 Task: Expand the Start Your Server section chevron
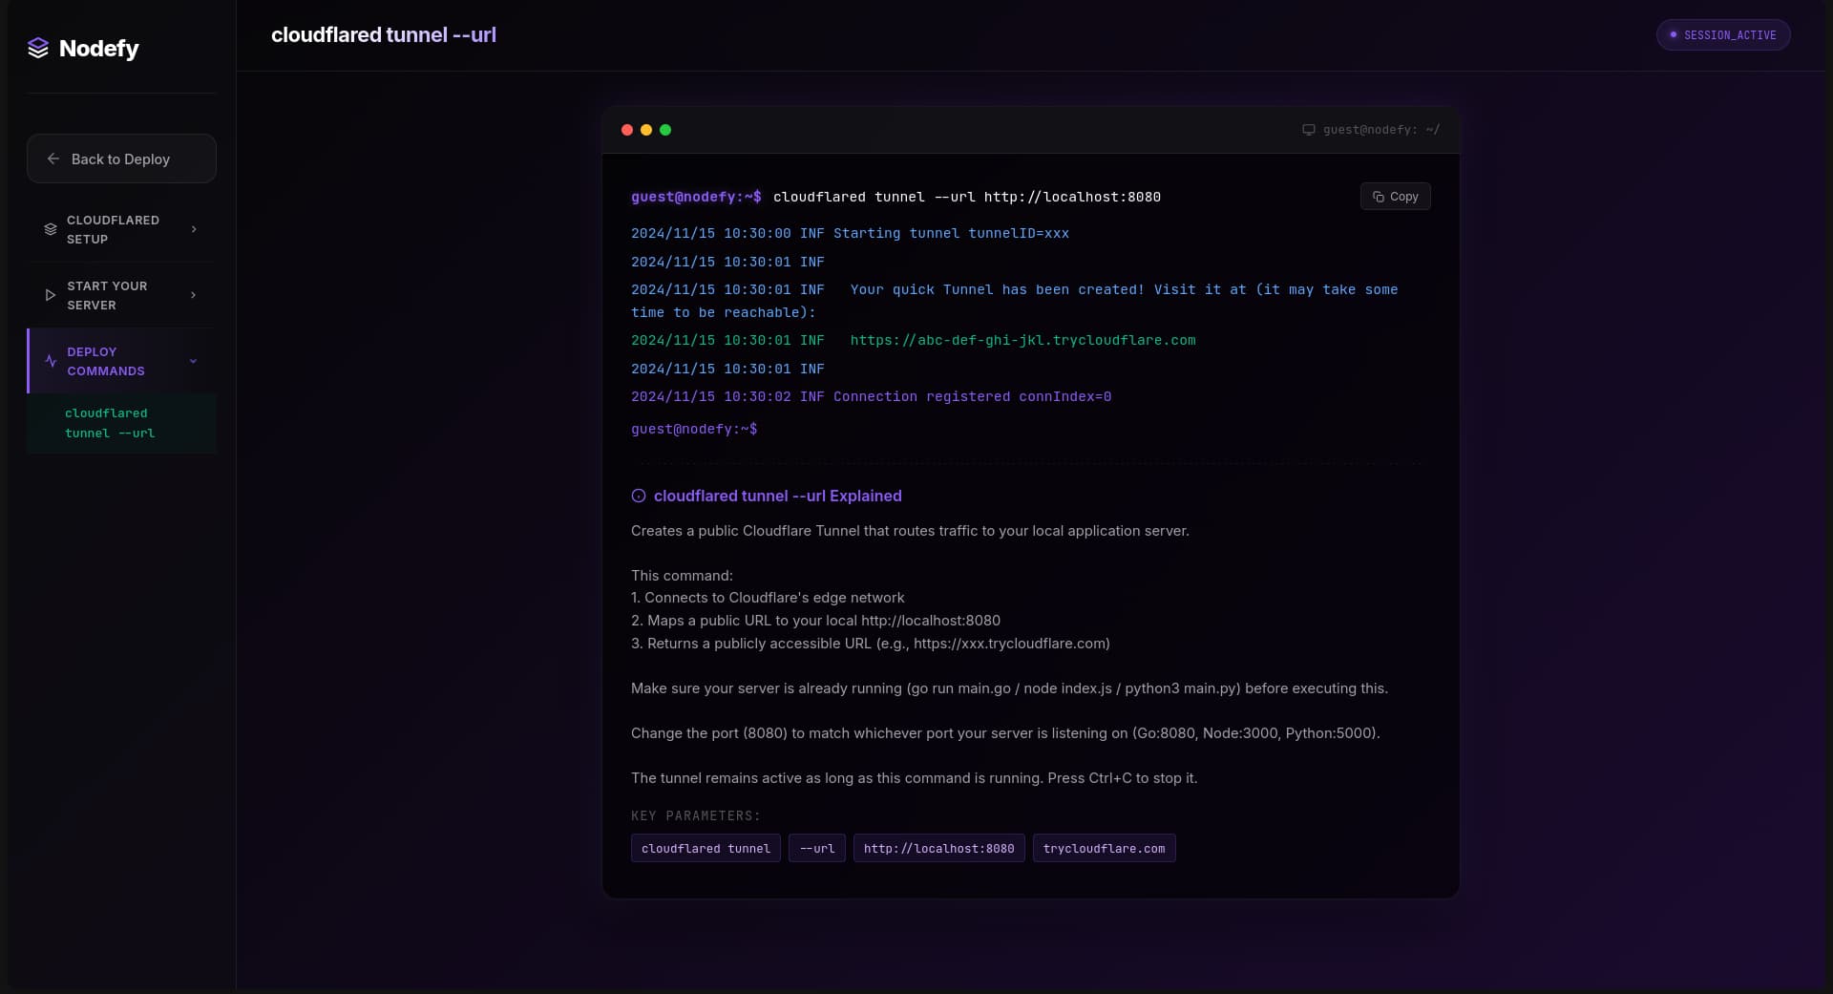click(x=194, y=295)
